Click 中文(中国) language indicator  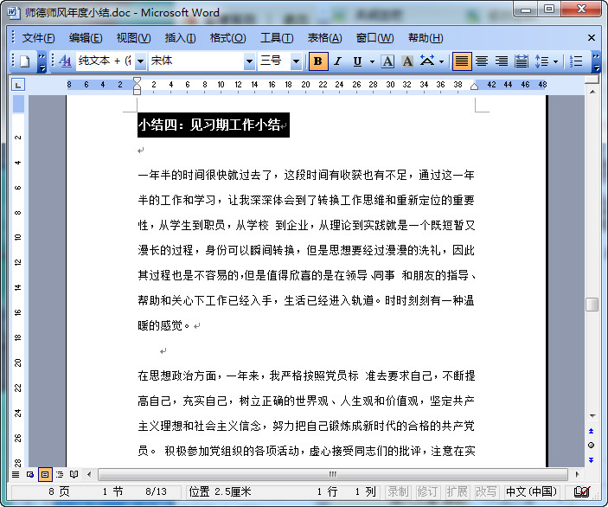[531, 492]
